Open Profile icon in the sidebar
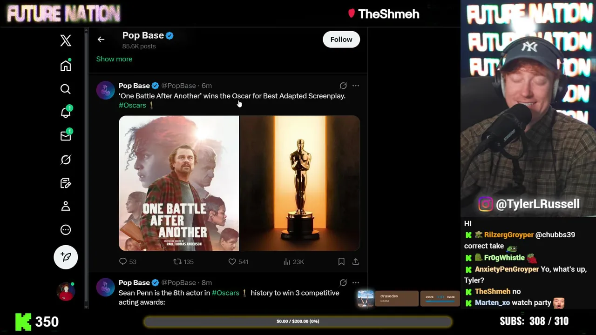The width and height of the screenshot is (596, 335). [x=66, y=206]
